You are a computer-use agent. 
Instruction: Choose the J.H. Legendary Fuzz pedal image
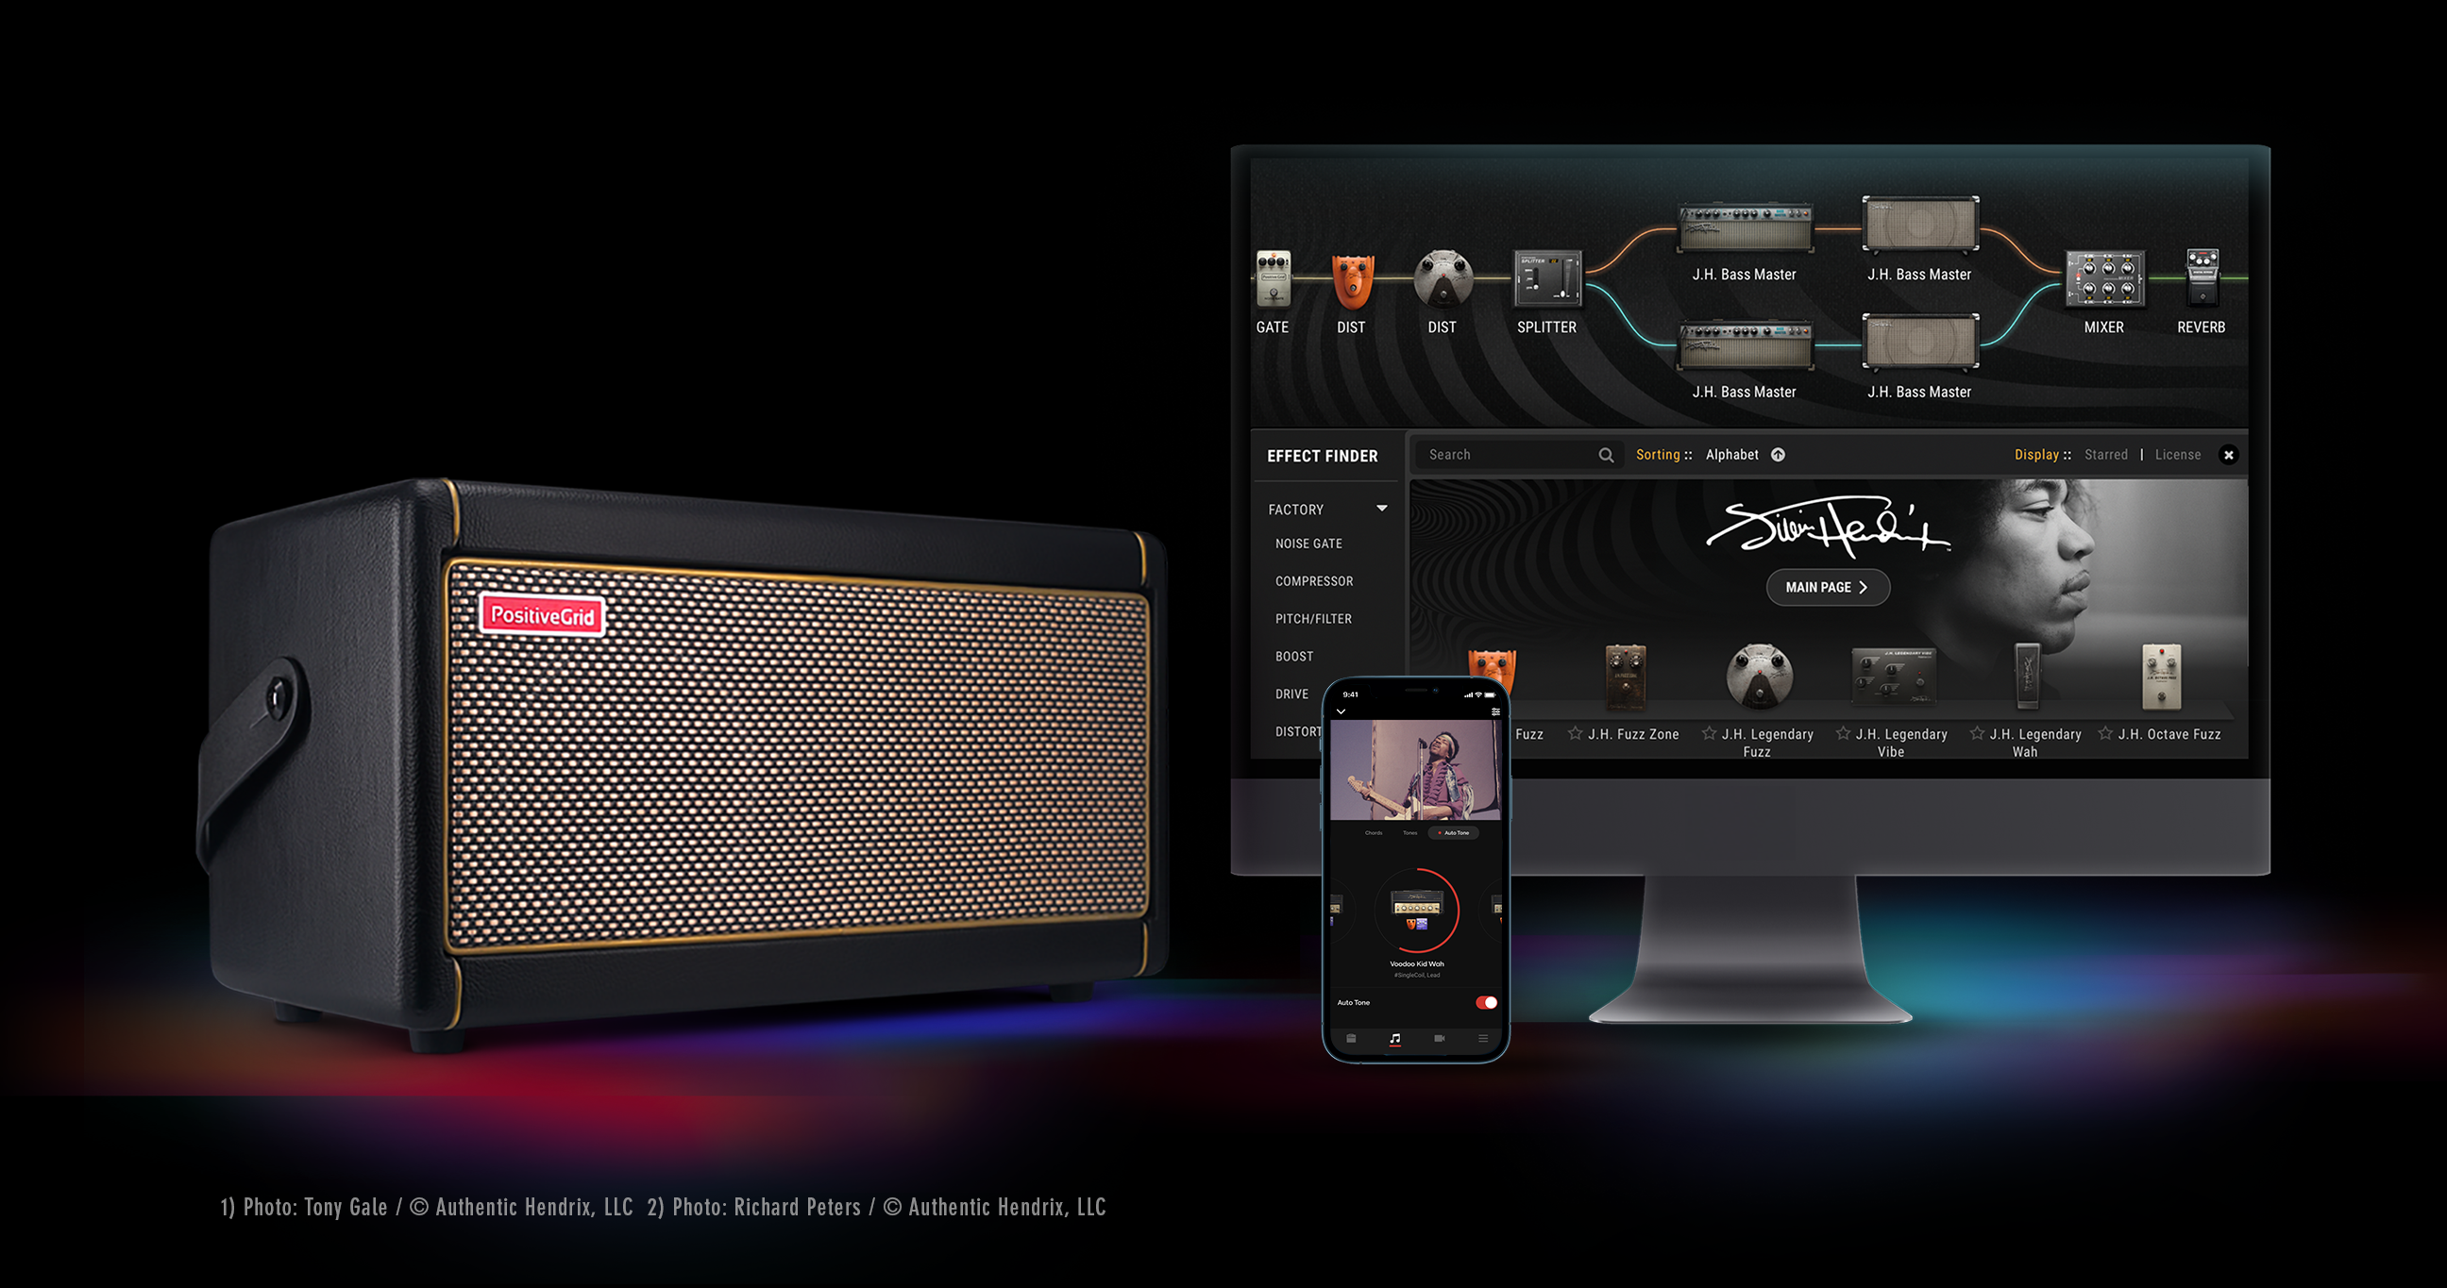coord(1760,677)
